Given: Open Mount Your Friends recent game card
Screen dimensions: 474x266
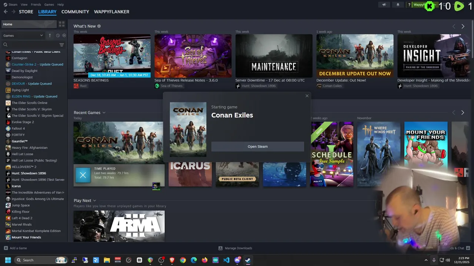Looking at the screenshot, I should click(x=426, y=154).
